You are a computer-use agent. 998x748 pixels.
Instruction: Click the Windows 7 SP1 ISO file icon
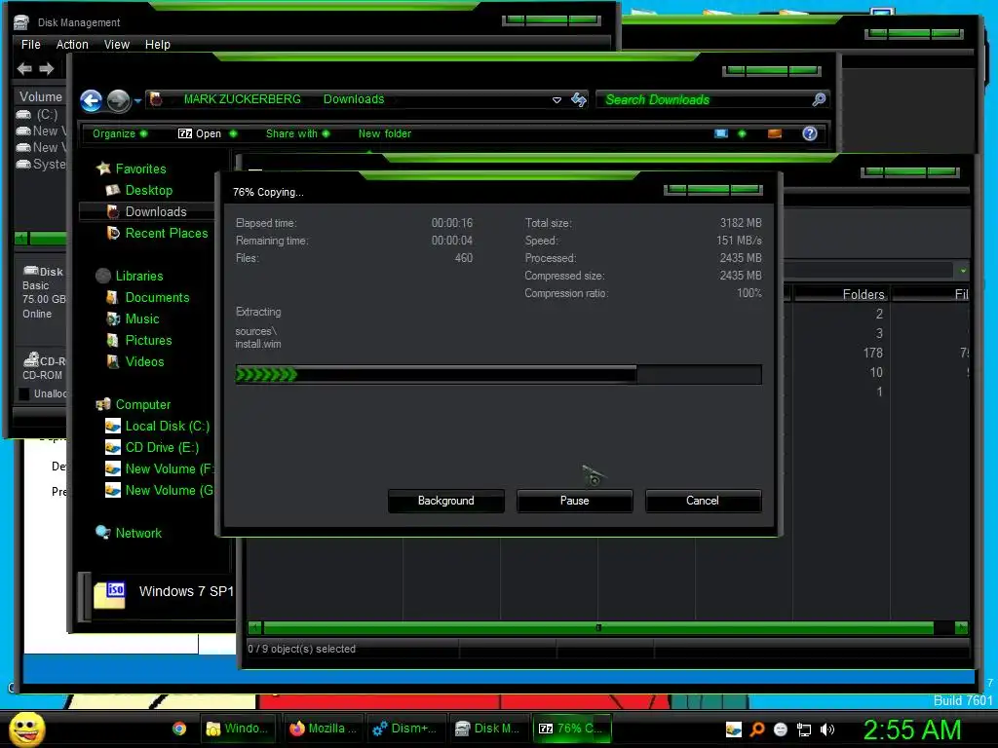point(109,595)
